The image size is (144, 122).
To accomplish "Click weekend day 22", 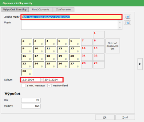I will coord(99,57).
